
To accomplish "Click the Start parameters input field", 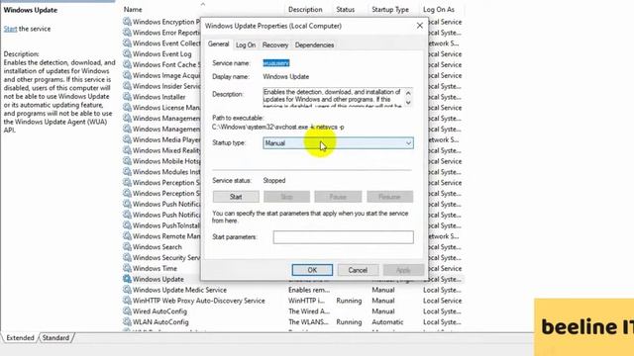I will click(x=344, y=237).
